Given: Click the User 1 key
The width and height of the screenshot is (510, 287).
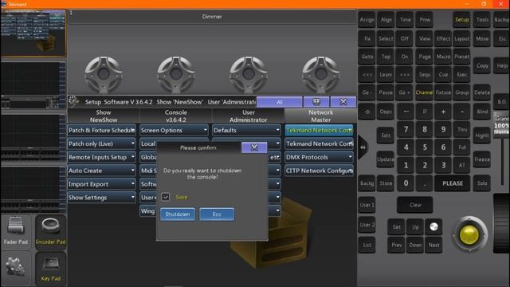Looking at the screenshot, I should click(x=367, y=205).
